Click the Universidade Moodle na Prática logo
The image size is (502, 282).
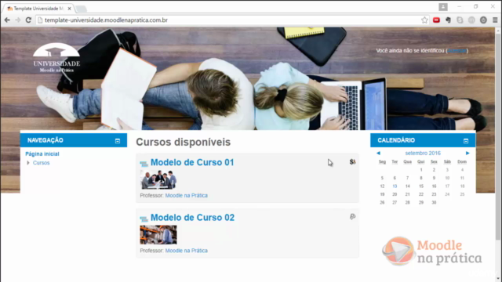(x=56, y=57)
